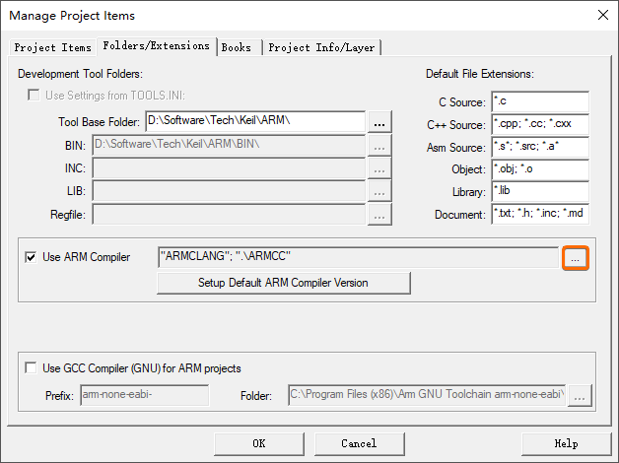
Task: Browse for the Tool Base Folder
Action: click(379, 122)
